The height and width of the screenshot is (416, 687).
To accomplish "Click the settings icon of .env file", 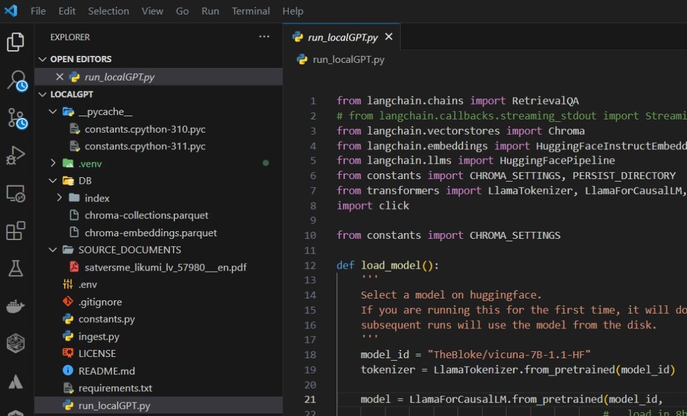I will coord(68,285).
